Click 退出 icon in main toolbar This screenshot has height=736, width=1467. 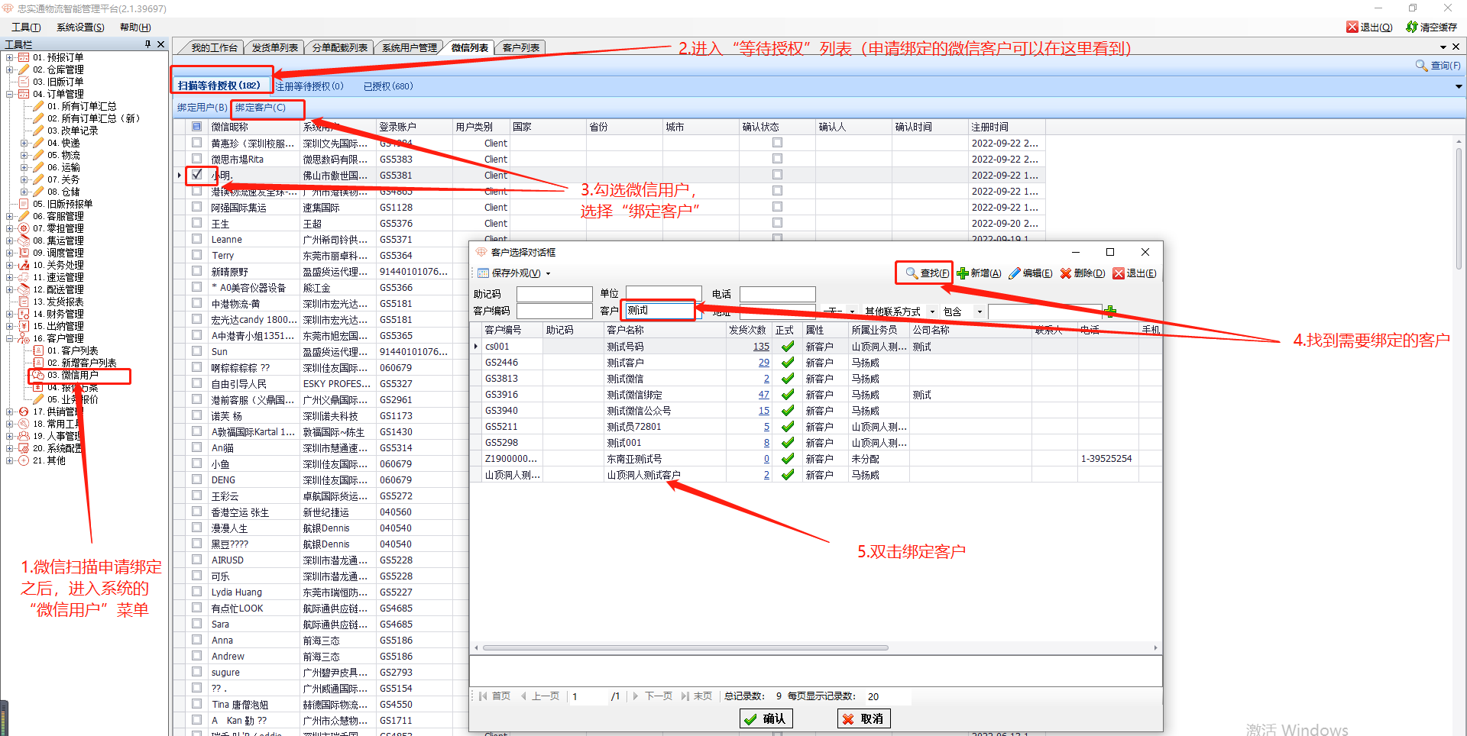coord(1352,27)
